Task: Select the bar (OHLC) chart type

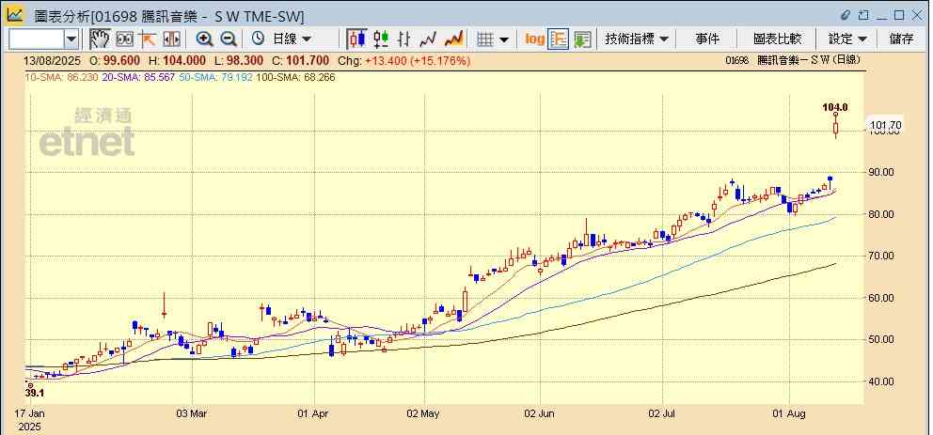Action: [x=404, y=39]
